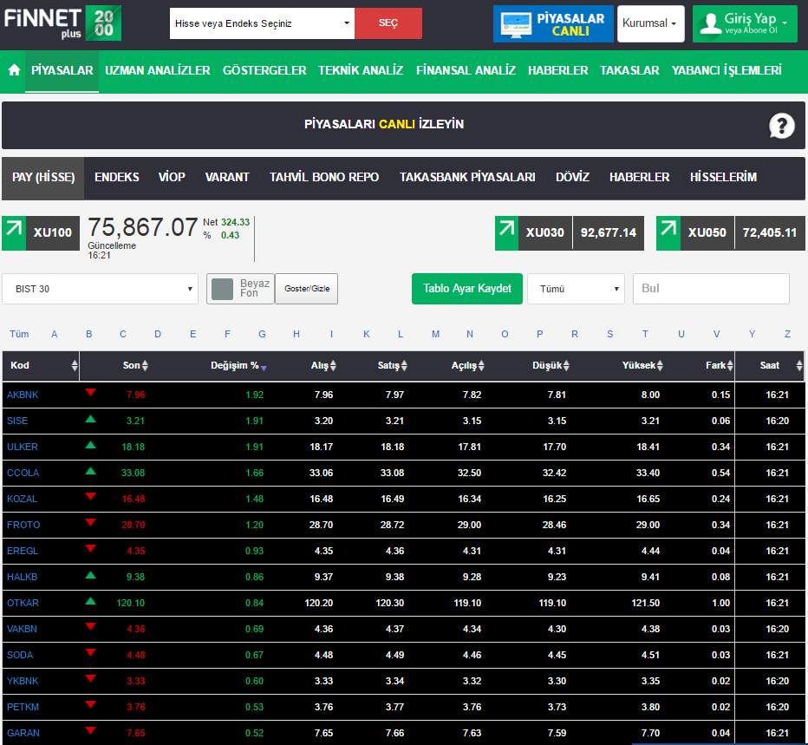Open the Tümü filter dropdown
The image size is (808, 745).
coord(577,289)
